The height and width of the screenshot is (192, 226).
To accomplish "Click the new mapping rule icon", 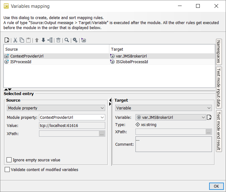I will (x=7, y=40).
